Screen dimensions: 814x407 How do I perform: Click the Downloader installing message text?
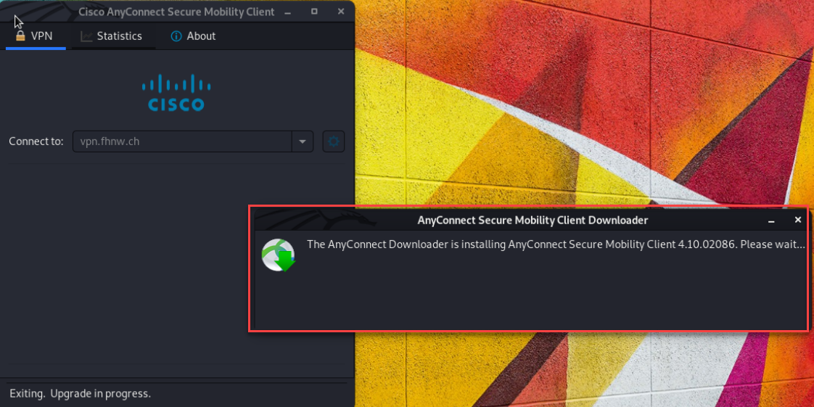click(x=555, y=244)
